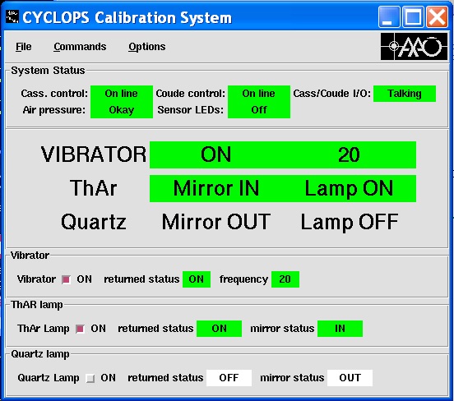The width and height of the screenshot is (454, 401).
Task: Click the Quartz returned status OFF field
Action: (229, 378)
